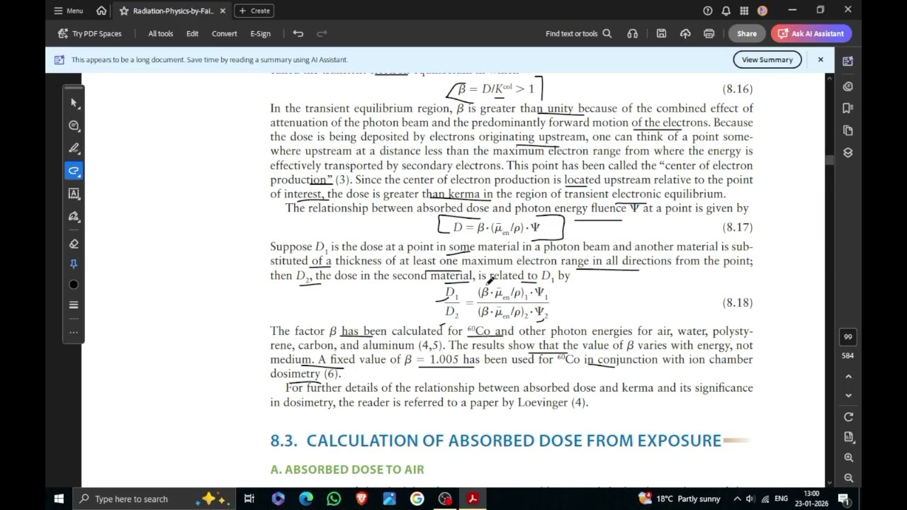Select the Eraser tool
Screen dimensions: 907x510
[74, 243]
